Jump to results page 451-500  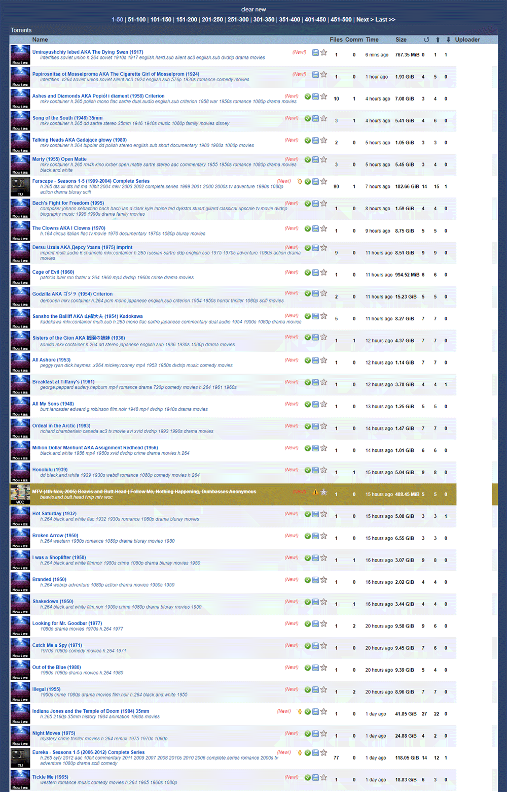[342, 20]
